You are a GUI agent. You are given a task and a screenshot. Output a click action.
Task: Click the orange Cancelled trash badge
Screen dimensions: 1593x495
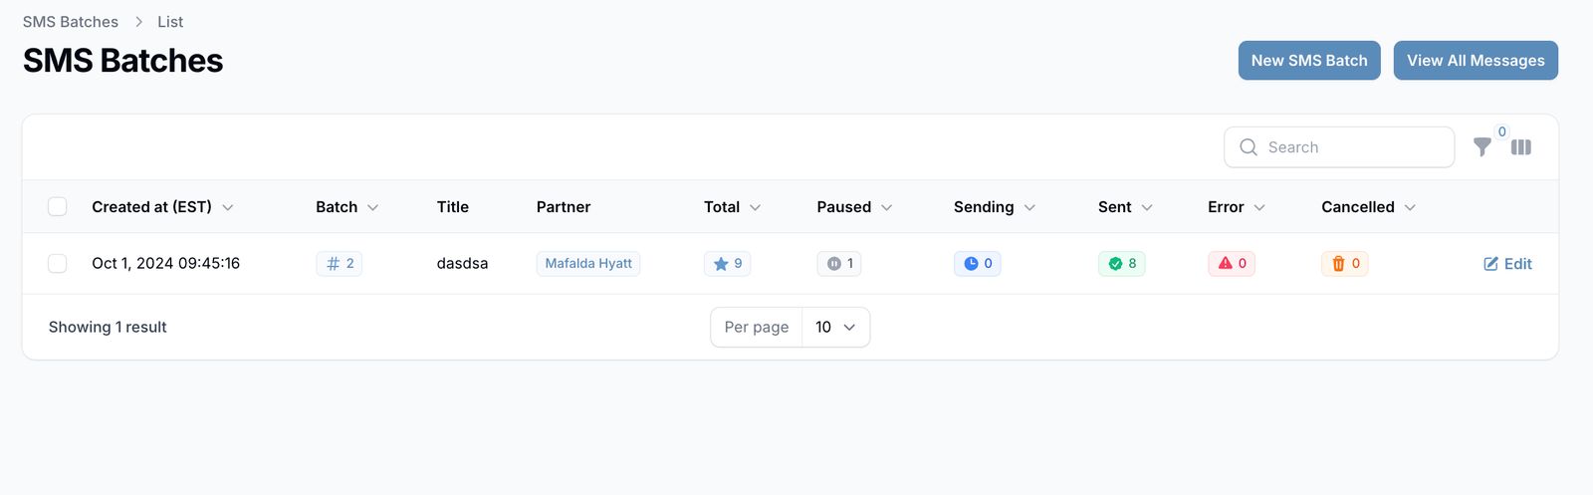pyautogui.click(x=1345, y=264)
